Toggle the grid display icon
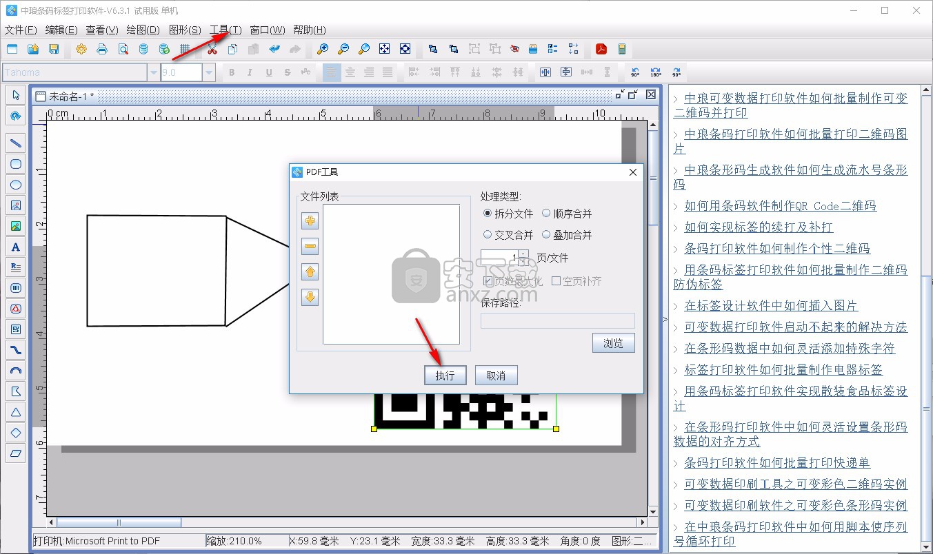 click(185, 49)
